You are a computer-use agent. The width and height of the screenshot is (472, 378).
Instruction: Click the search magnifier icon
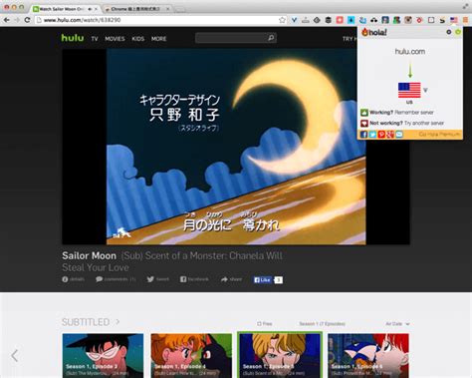pos(271,38)
